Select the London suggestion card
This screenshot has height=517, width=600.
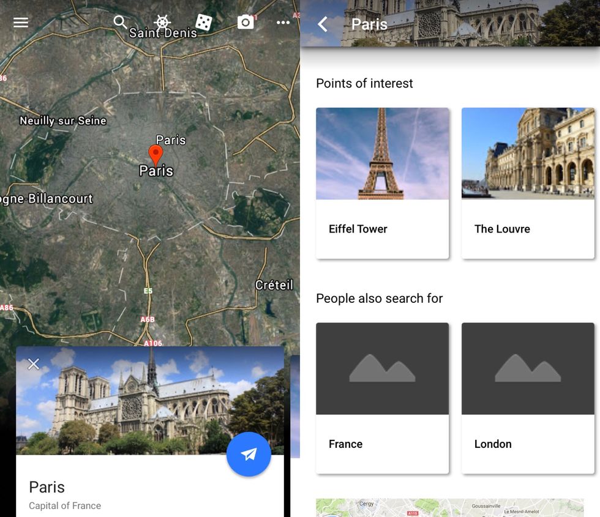point(528,398)
